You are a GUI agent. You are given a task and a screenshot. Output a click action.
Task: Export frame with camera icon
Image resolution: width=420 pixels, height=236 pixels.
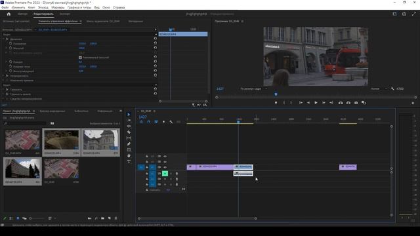[356, 103]
